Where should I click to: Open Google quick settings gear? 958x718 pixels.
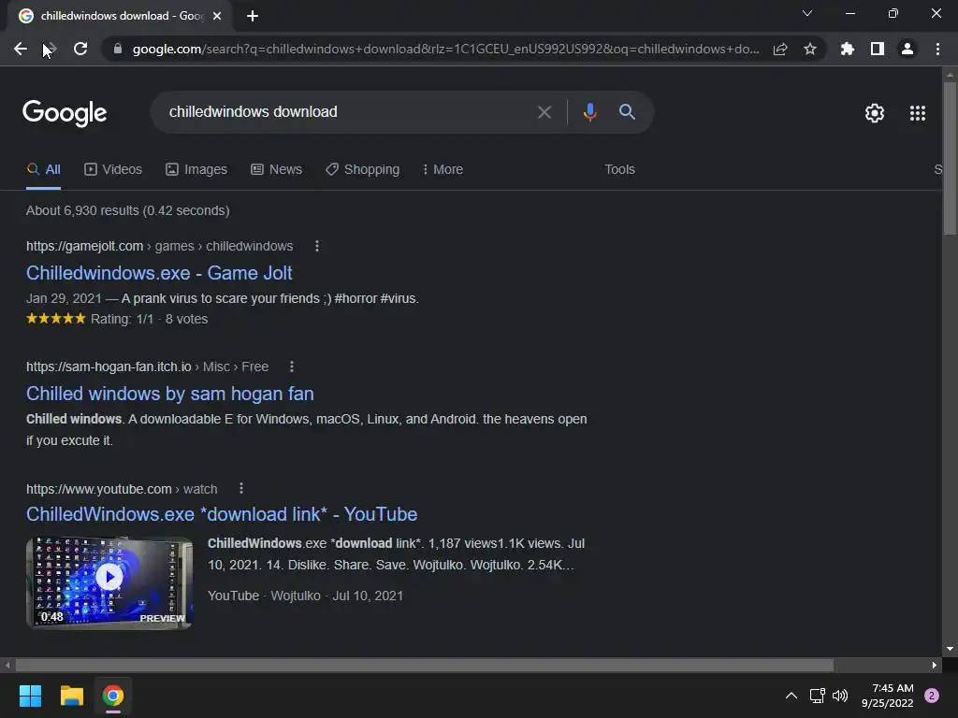(875, 113)
